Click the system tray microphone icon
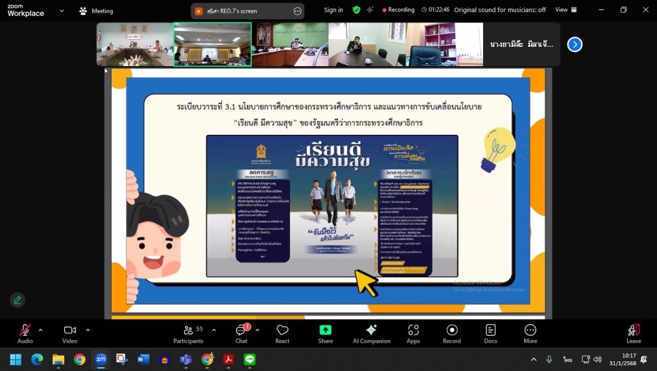The width and height of the screenshot is (657, 371). (549, 359)
